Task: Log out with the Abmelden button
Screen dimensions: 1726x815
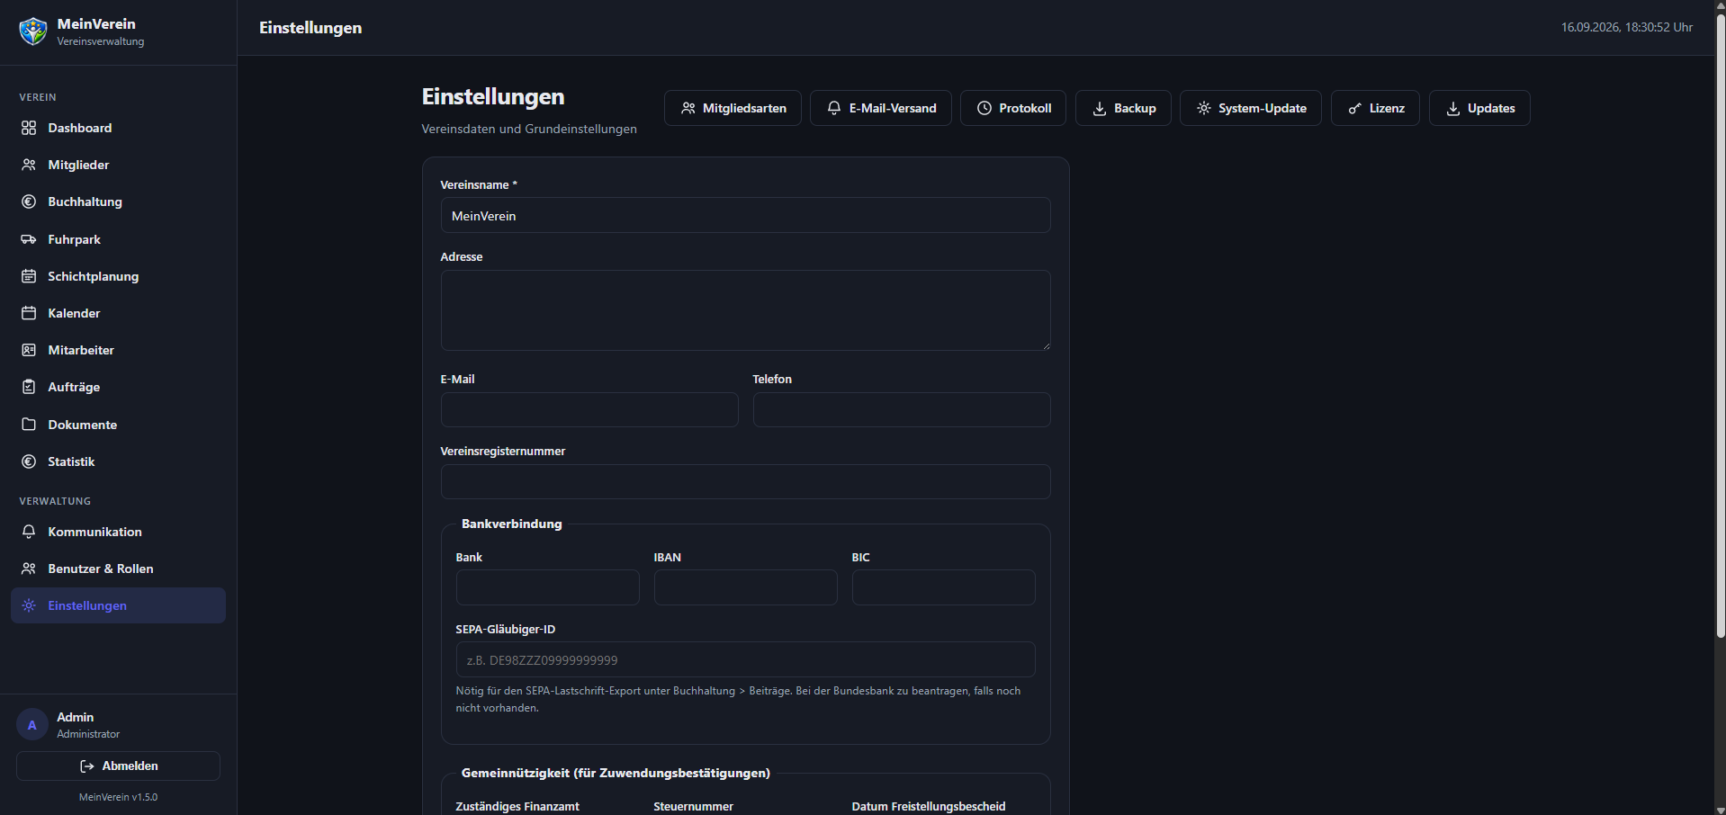Action: pyautogui.click(x=118, y=766)
